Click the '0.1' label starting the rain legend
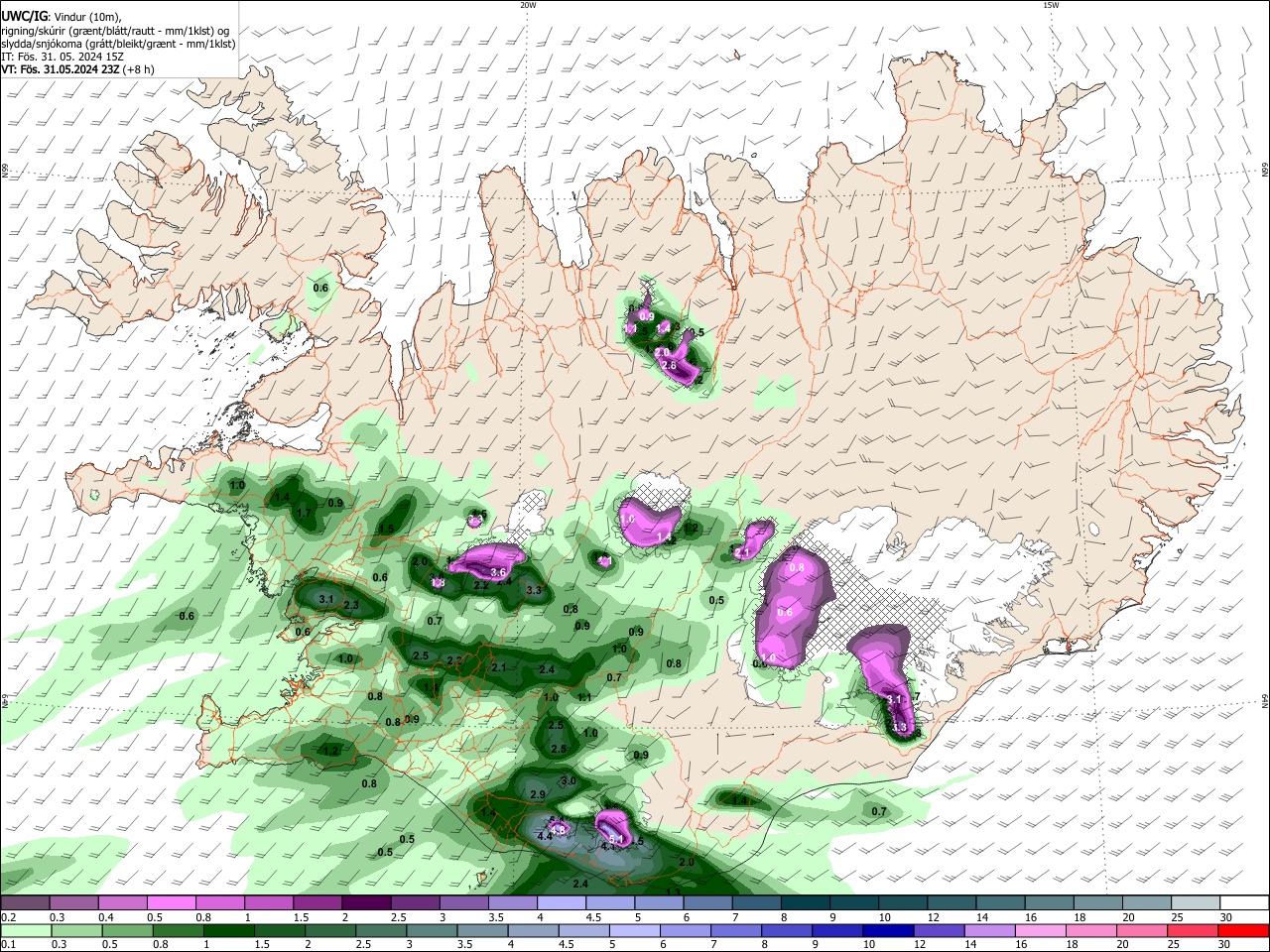The height and width of the screenshot is (952, 1270). 8,945
